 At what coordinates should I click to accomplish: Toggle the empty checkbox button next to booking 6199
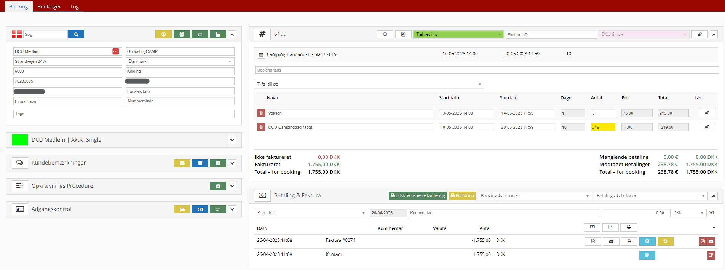(x=385, y=34)
